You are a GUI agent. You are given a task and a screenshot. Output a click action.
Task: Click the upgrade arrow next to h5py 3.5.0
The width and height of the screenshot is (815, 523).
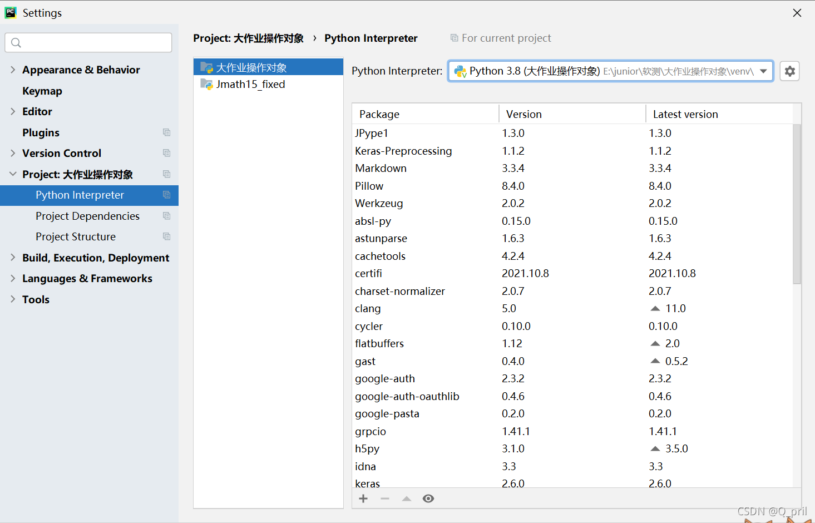point(655,448)
